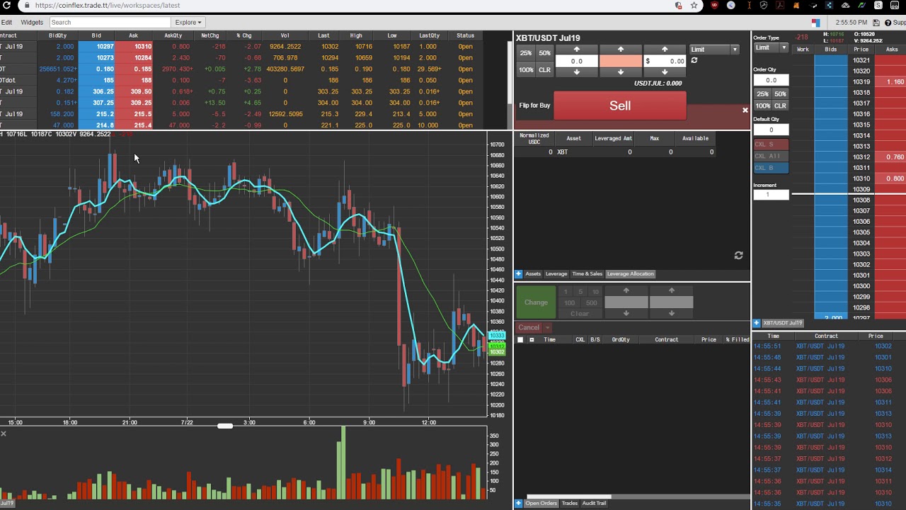Close the Sell order ticket with the X
The width and height of the screenshot is (906, 510).
click(745, 110)
